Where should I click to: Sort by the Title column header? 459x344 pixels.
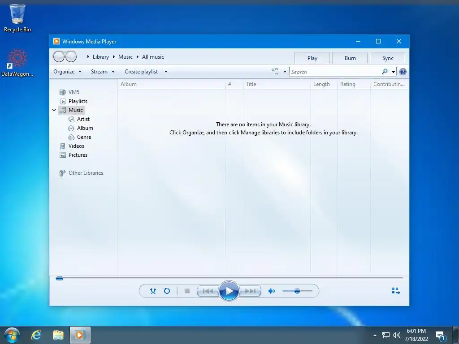pos(277,84)
